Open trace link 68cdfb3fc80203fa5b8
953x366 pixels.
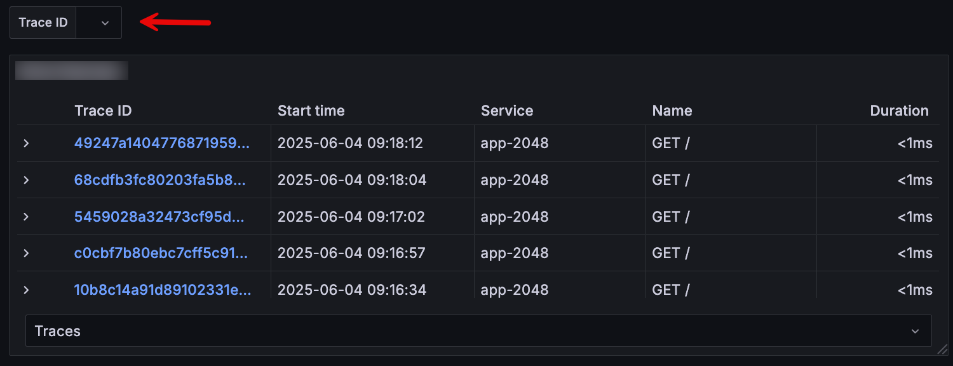click(x=159, y=180)
